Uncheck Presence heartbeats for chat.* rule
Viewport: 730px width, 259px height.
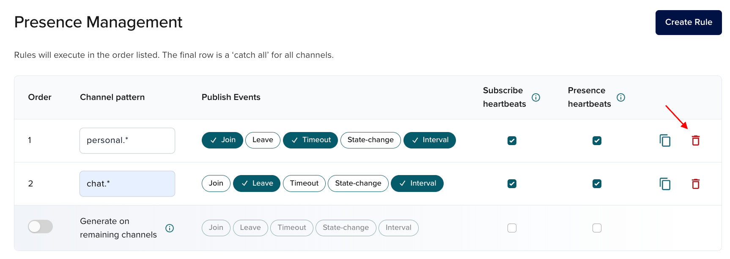[597, 183]
